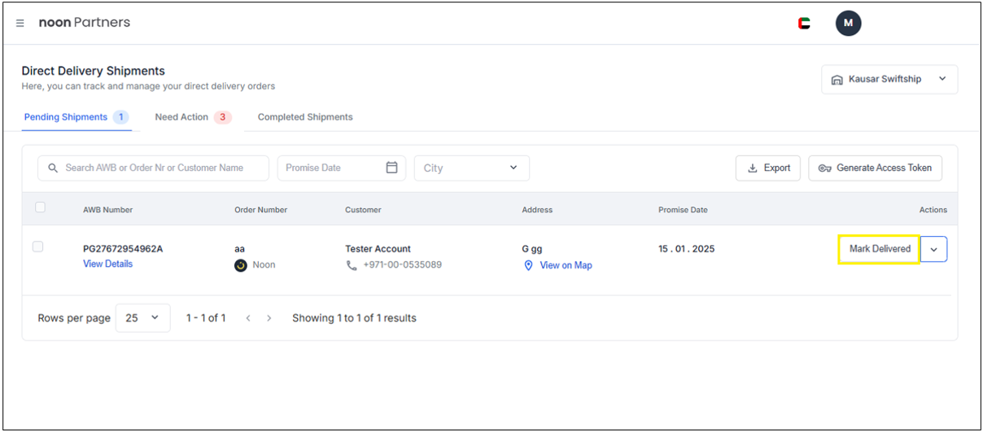This screenshot has height=432, width=983.
Task: Open the Completed Shipments tab
Action: click(305, 117)
